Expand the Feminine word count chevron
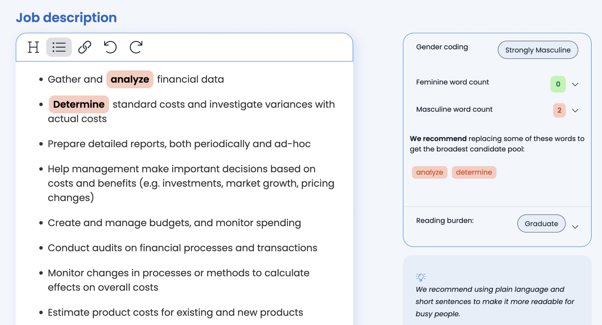Viewport: 602px width, 325px height. point(575,84)
